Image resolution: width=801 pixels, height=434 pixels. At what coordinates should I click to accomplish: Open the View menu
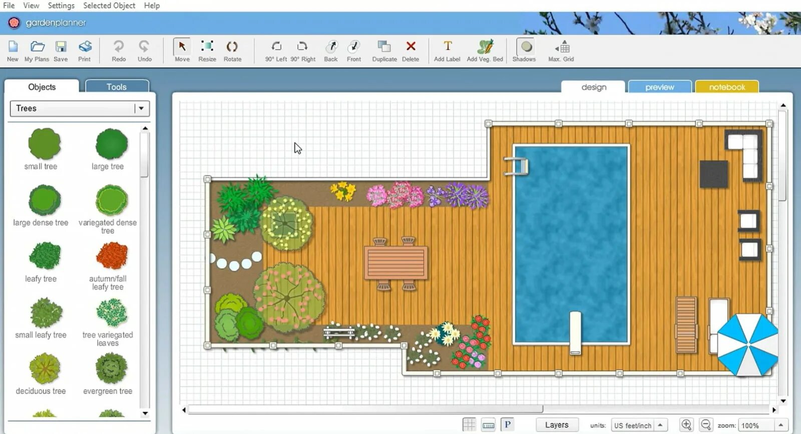pos(31,6)
